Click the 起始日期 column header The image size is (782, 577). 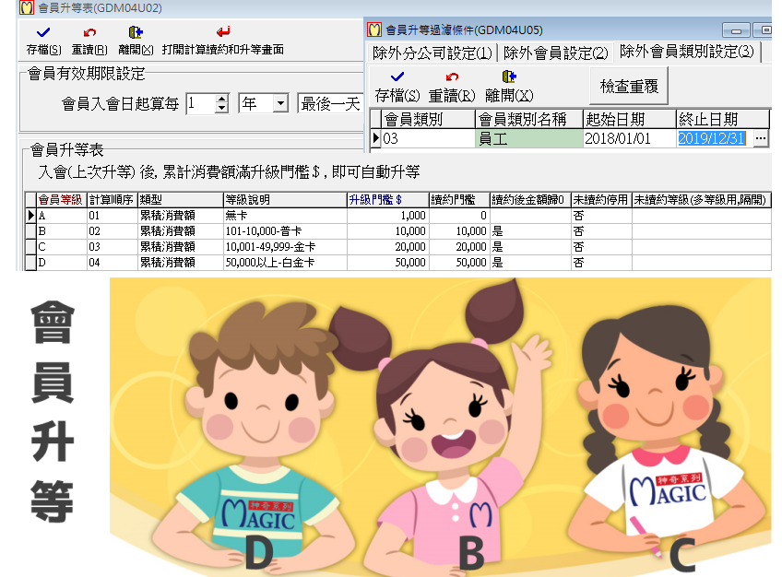pyautogui.click(x=629, y=120)
